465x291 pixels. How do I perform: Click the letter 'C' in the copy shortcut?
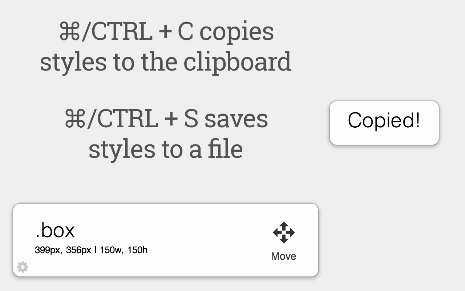(x=185, y=32)
